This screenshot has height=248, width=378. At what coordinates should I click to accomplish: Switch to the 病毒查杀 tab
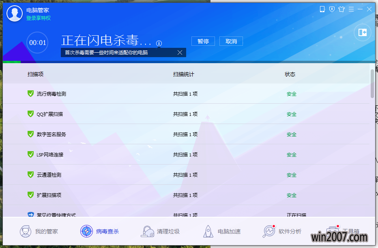(x=99, y=231)
